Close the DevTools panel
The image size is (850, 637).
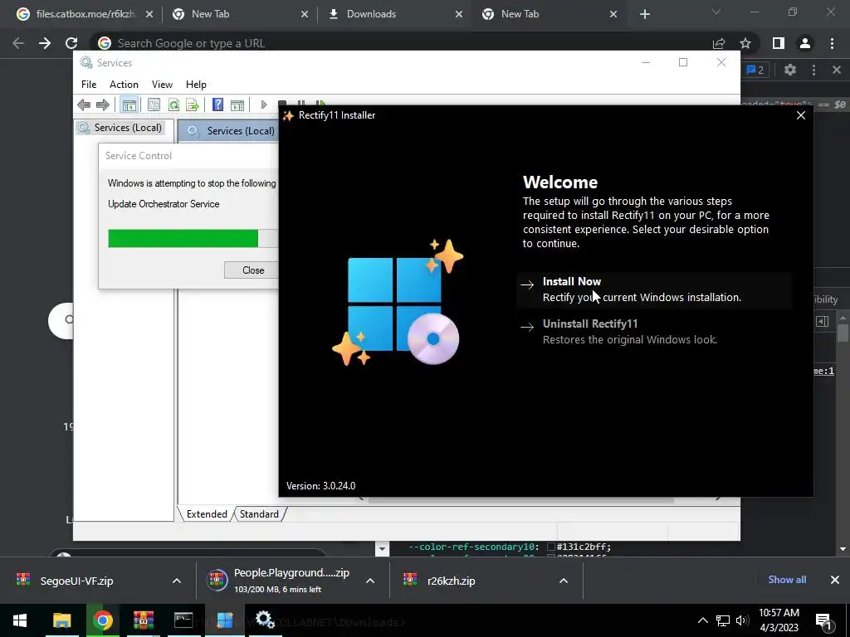coord(837,70)
